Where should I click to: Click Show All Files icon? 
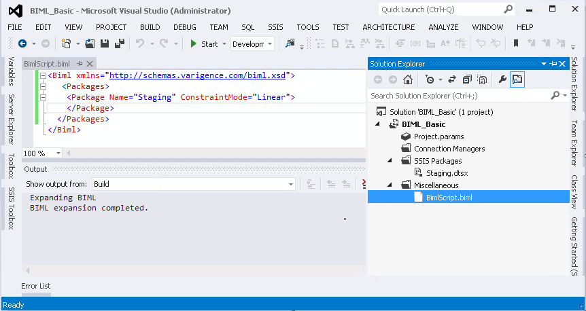(x=482, y=79)
